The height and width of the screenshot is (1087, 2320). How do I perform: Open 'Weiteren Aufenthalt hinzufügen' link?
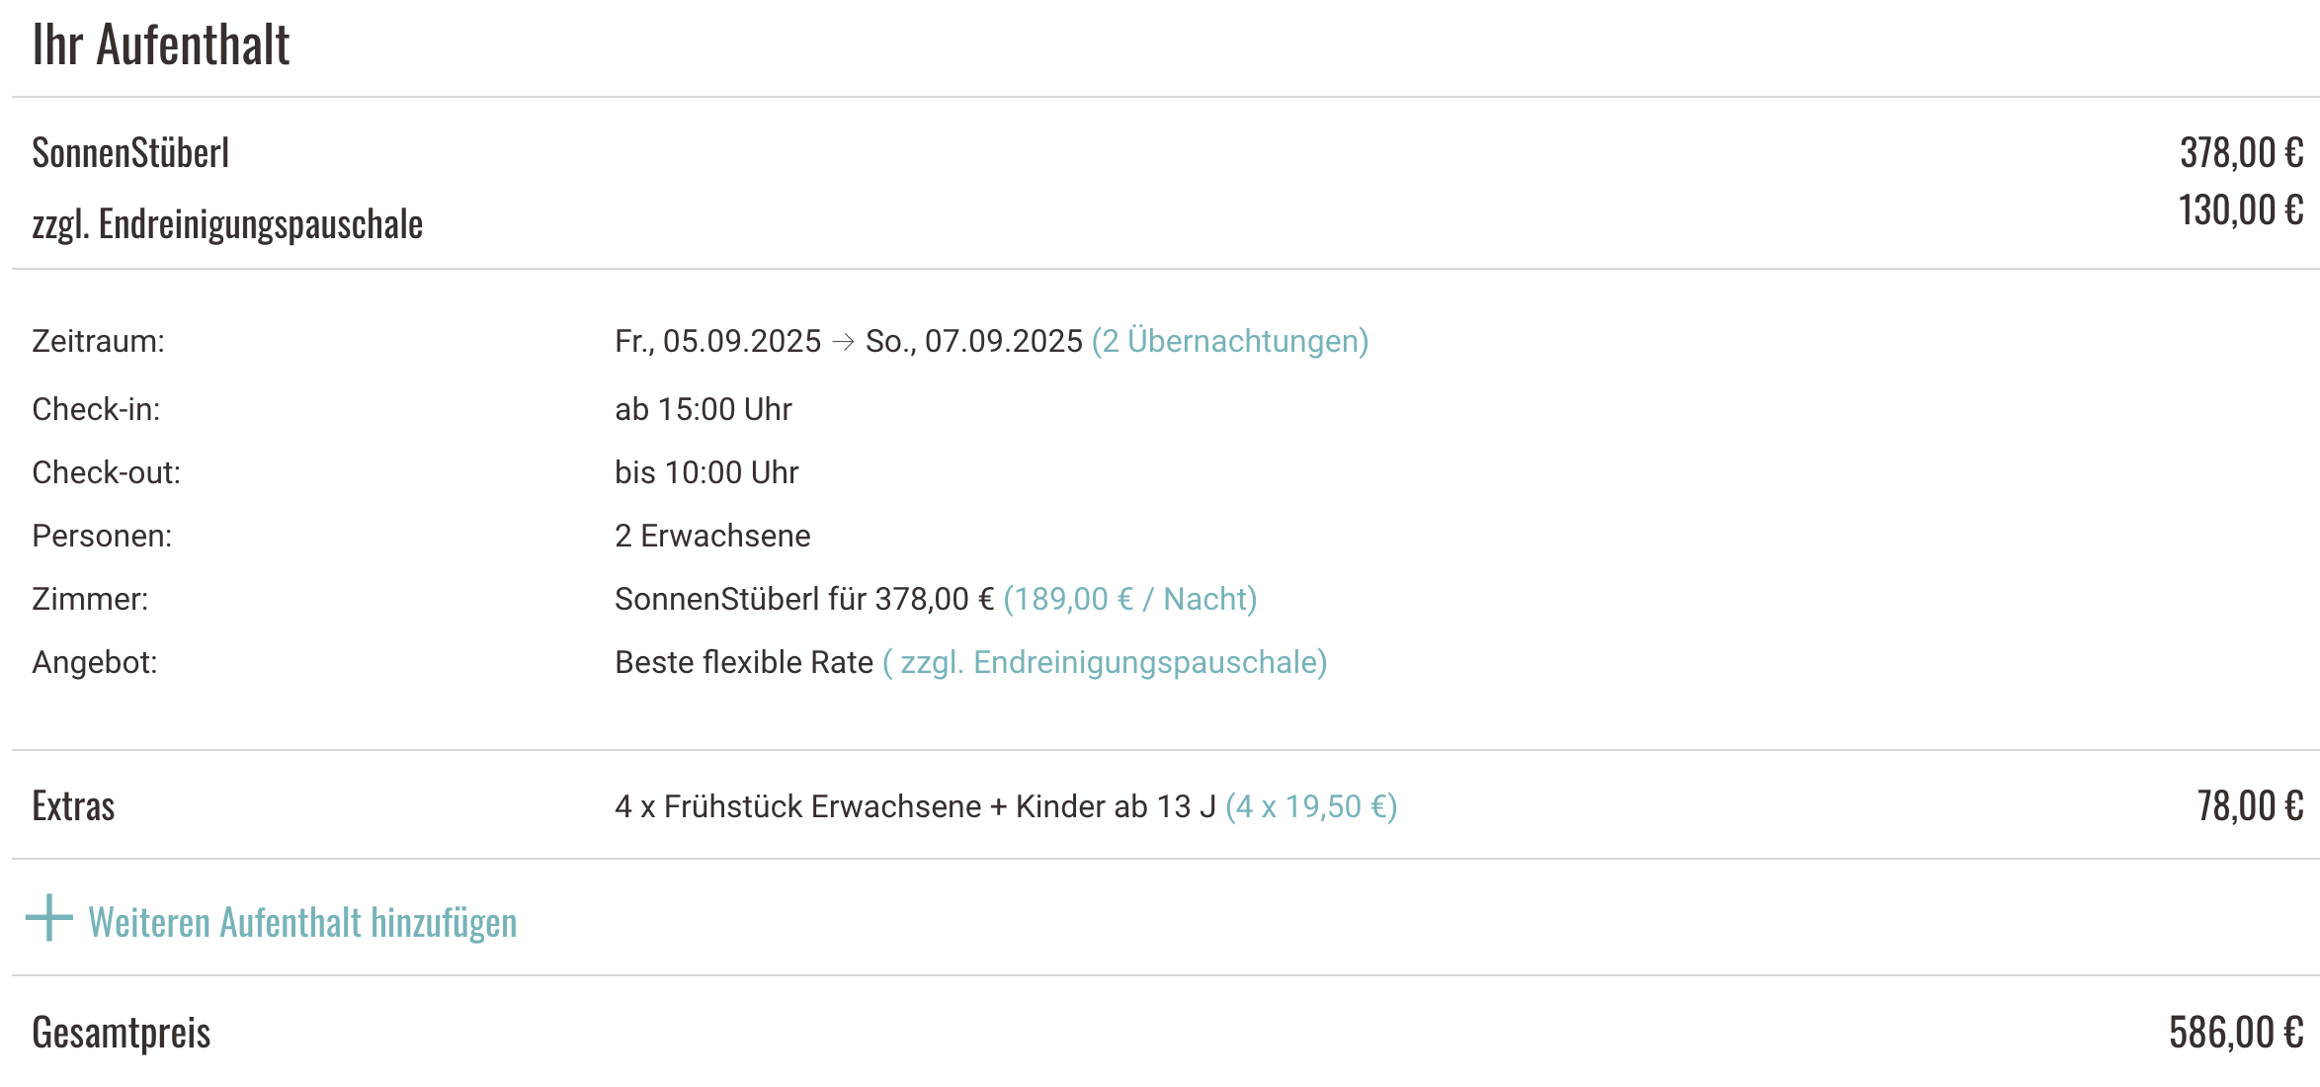[x=302, y=922]
